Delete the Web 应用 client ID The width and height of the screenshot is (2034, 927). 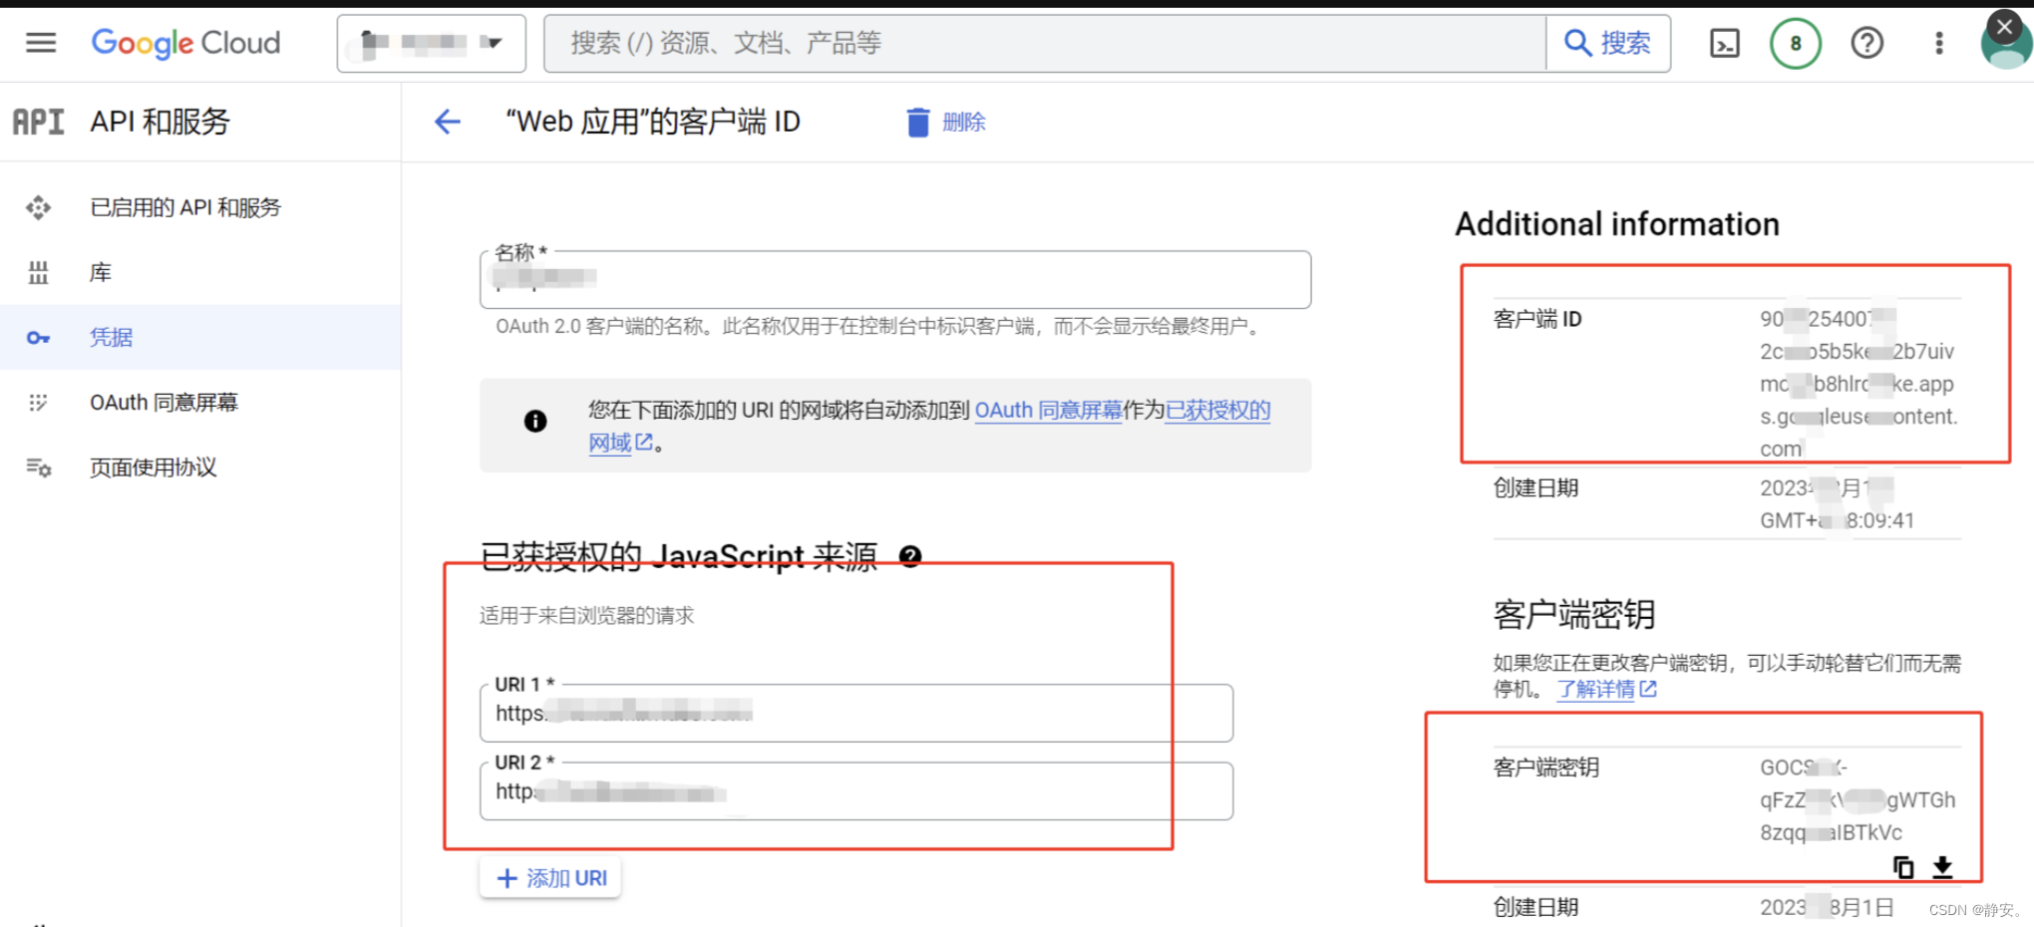[944, 121]
